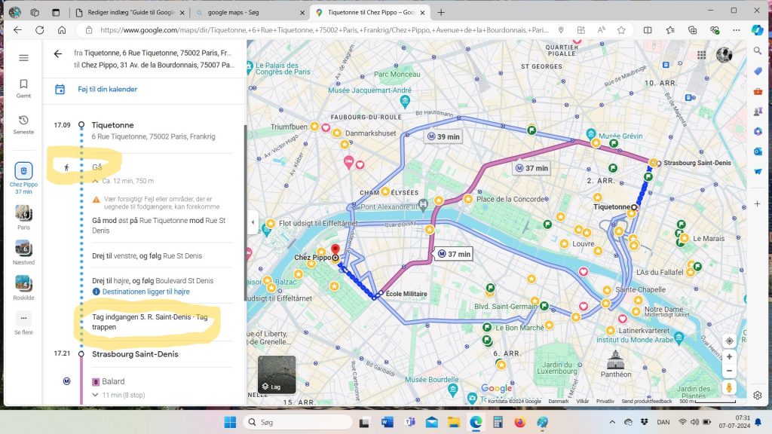Open Seneste recent searches
The width and height of the screenshot is (772, 434).
[x=23, y=124]
